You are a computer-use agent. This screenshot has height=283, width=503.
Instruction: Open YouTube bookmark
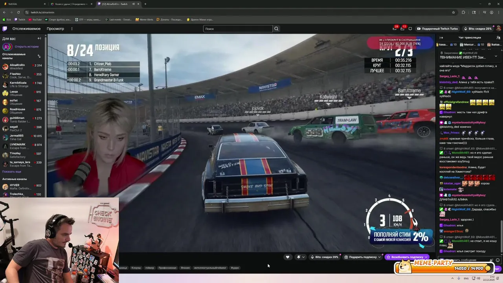click(35, 19)
